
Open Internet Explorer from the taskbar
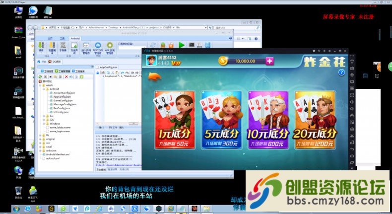pyautogui.click(x=27, y=209)
